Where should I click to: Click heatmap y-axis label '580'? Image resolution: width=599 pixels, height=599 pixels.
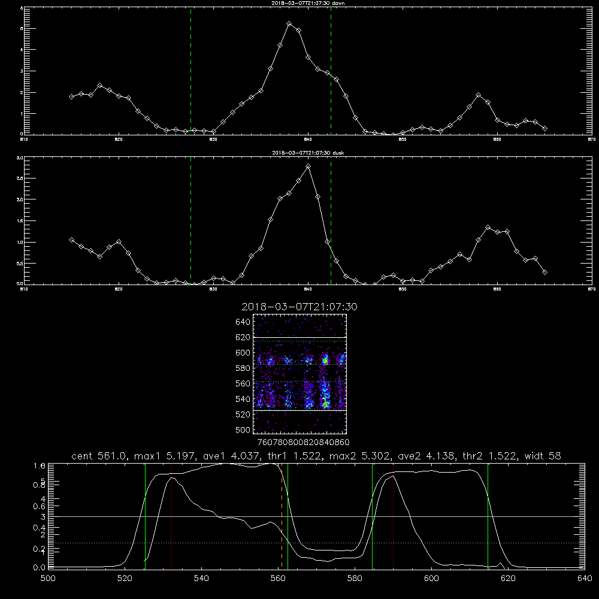click(243, 368)
